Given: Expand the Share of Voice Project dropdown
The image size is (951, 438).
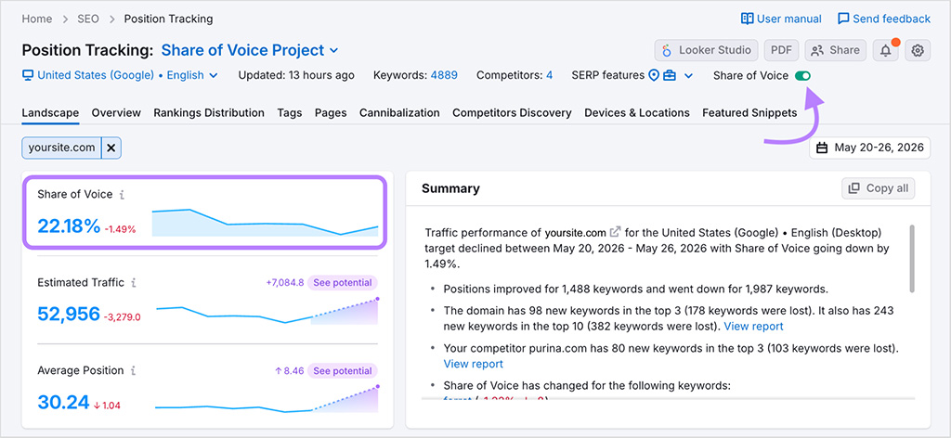Looking at the screenshot, I should [250, 50].
